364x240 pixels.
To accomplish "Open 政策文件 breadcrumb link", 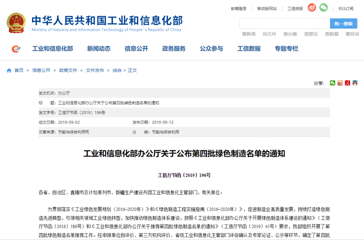I will pyautogui.click(x=68, y=70).
